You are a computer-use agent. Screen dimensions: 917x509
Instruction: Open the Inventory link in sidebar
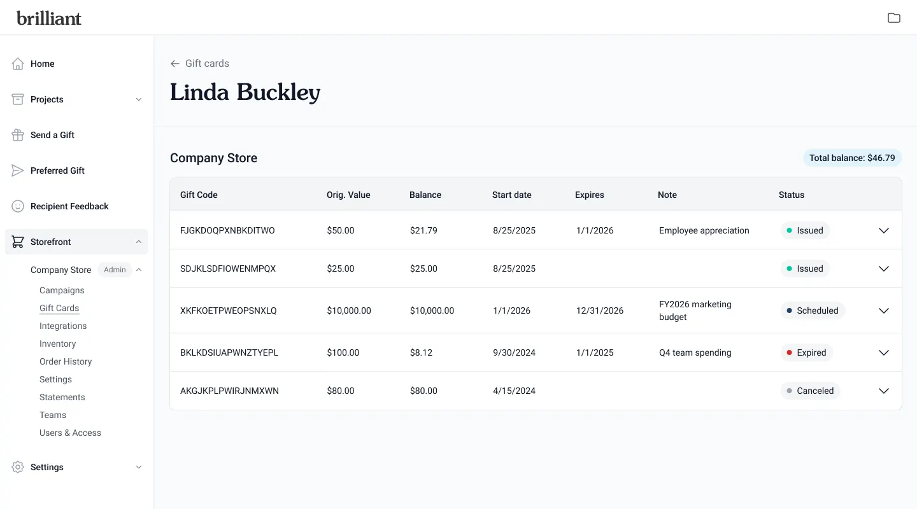(57, 344)
